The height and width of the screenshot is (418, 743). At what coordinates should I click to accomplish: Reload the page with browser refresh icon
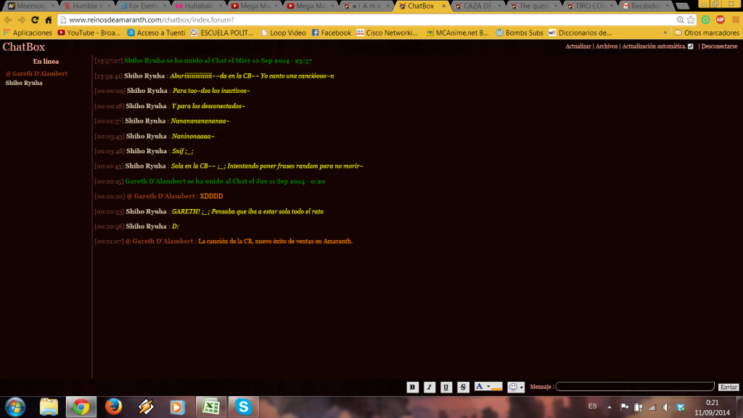tap(33, 20)
